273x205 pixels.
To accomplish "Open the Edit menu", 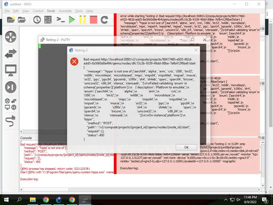I will click(16, 11).
